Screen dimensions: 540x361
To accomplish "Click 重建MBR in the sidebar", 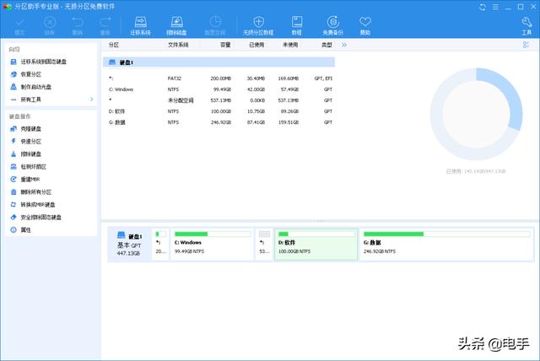I will (31, 180).
